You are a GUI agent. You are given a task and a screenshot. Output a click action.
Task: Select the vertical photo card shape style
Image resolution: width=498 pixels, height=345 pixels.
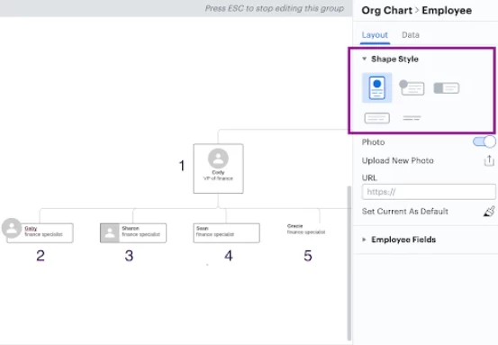point(376,87)
